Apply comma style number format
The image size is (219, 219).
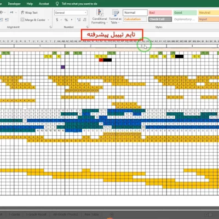pyautogui.click(x=72, y=20)
